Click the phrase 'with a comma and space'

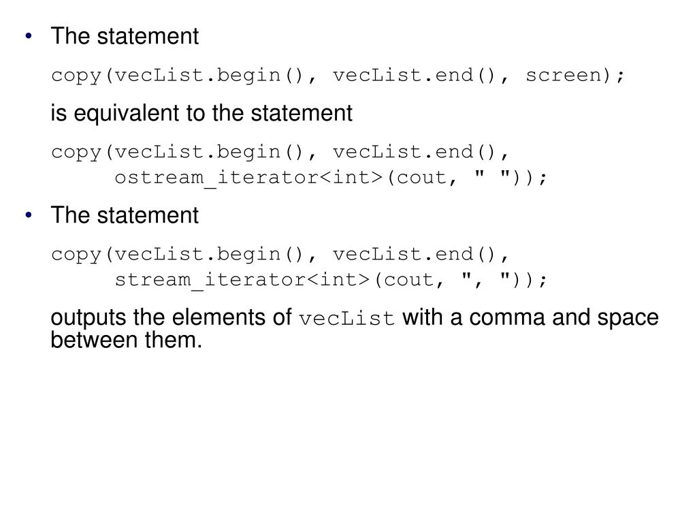point(531,318)
